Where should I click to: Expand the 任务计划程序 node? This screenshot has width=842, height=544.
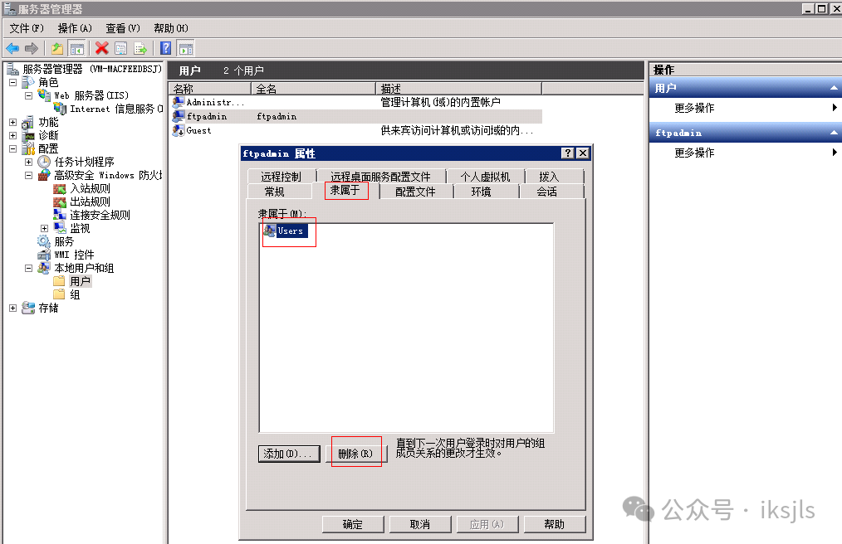pyautogui.click(x=28, y=162)
